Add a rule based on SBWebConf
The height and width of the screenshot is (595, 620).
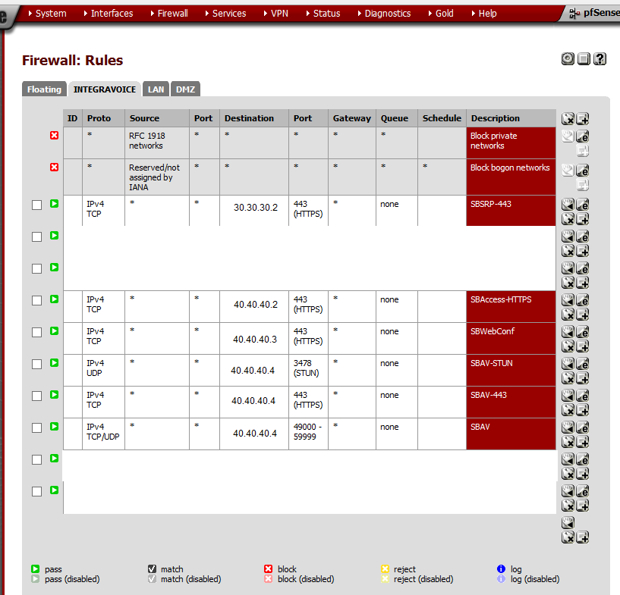click(x=583, y=346)
